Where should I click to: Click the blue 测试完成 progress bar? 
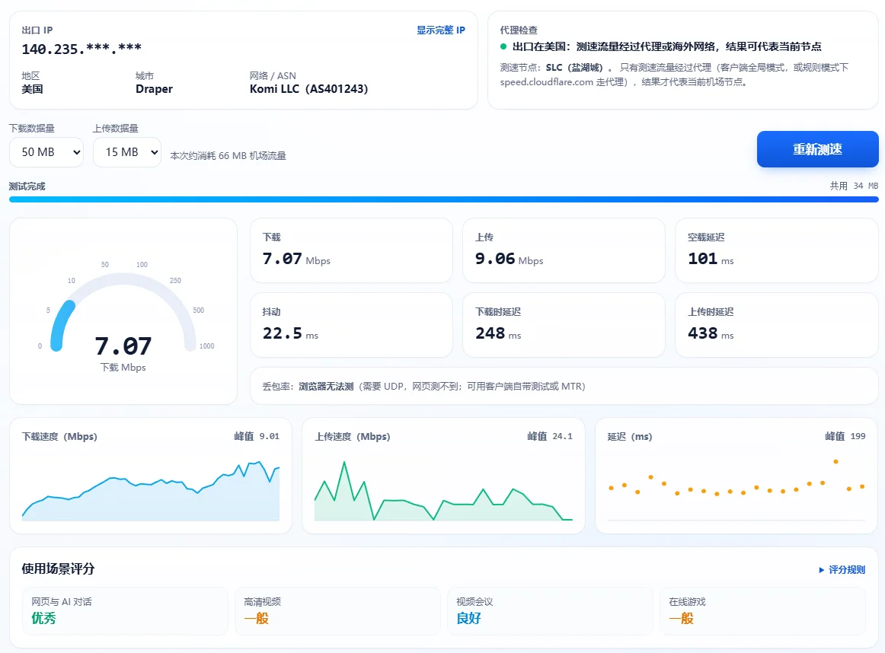pos(443,199)
